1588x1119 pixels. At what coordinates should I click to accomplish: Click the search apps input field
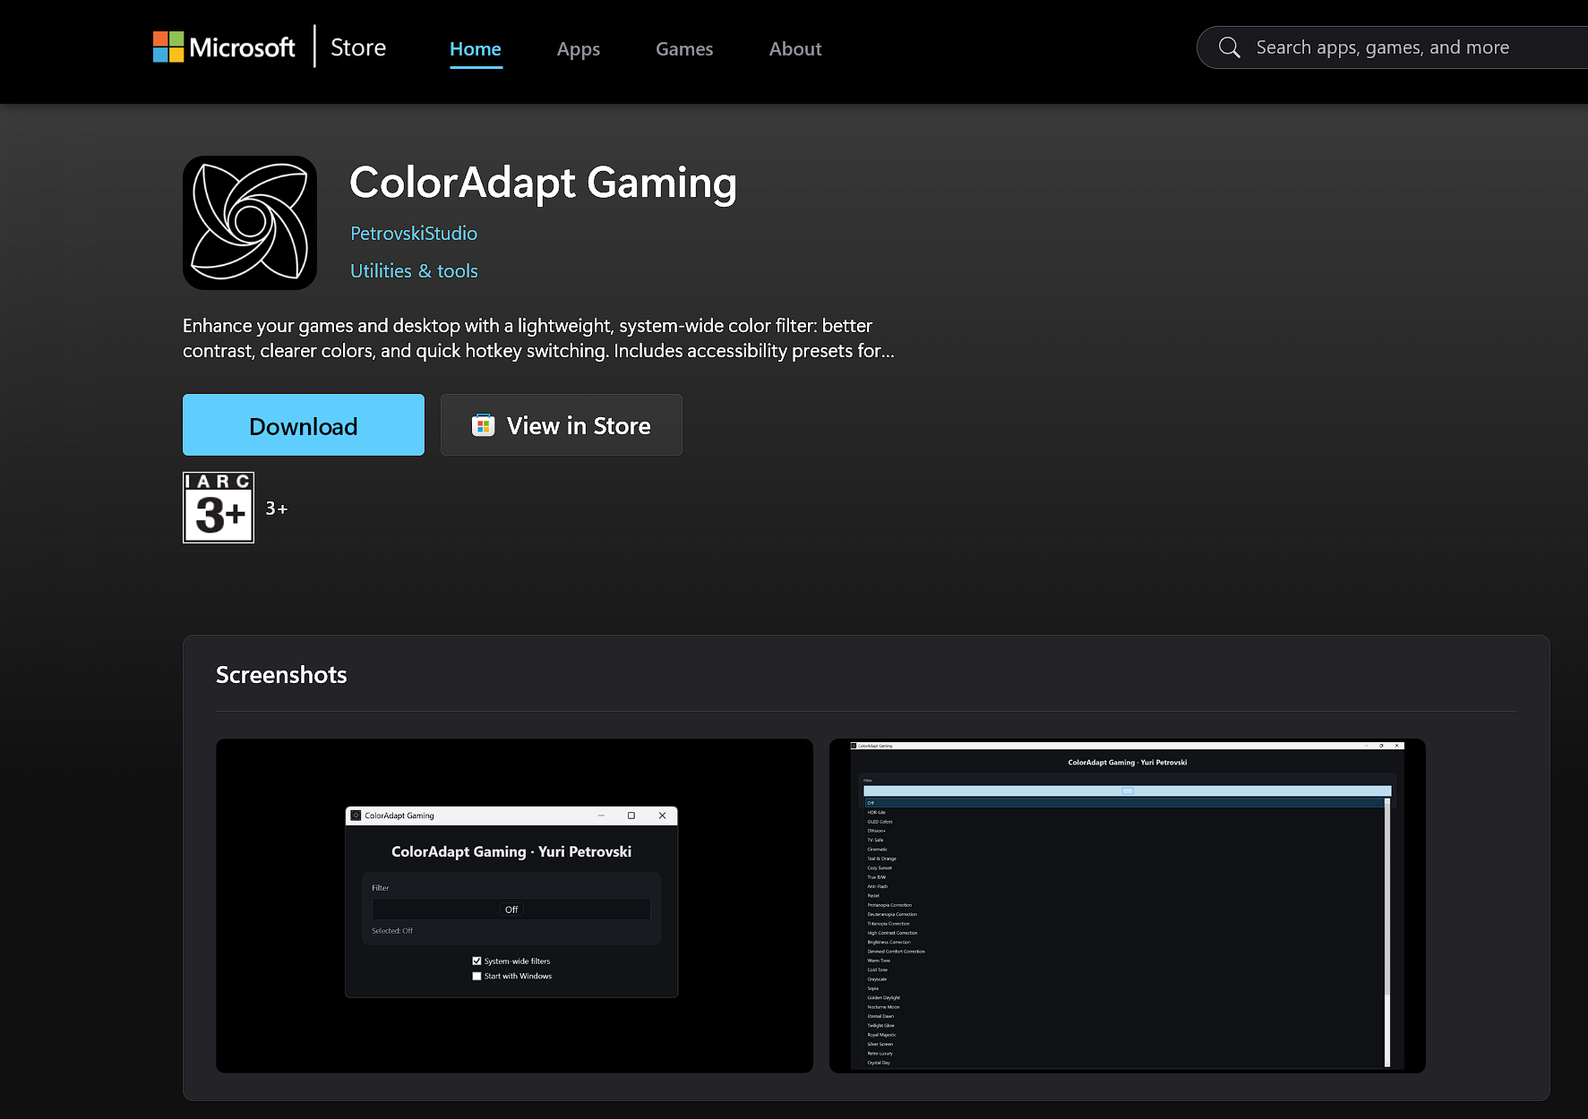[1397, 47]
